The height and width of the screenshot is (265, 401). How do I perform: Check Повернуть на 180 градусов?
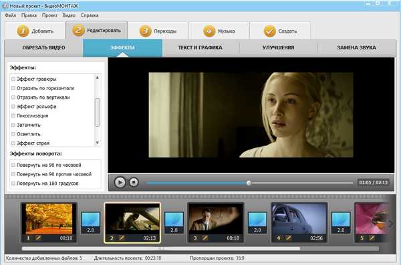tap(13, 184)
